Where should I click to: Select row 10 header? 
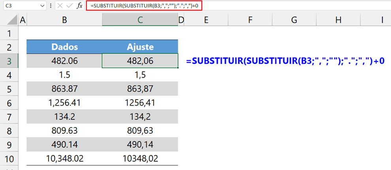pos(9,159)
